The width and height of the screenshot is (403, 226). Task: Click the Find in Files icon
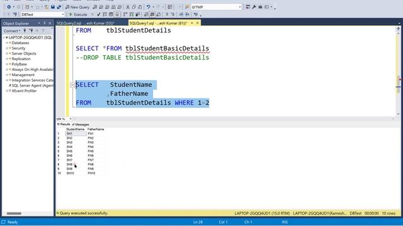pos(187,7)
